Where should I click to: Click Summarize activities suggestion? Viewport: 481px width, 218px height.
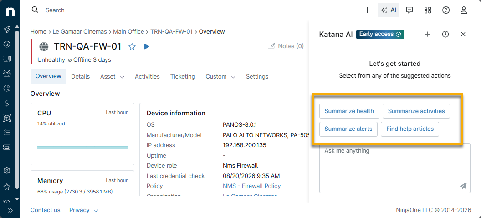tap(416, 111)
